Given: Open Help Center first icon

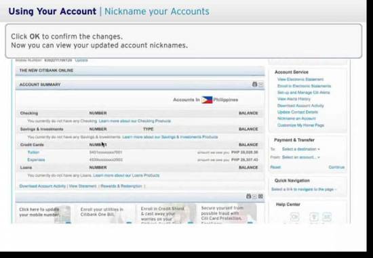Looking at the screenshot, I should pos(295,217).
